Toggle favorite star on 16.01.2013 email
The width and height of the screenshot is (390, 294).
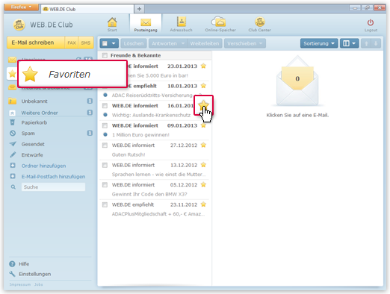pos(203,104)
